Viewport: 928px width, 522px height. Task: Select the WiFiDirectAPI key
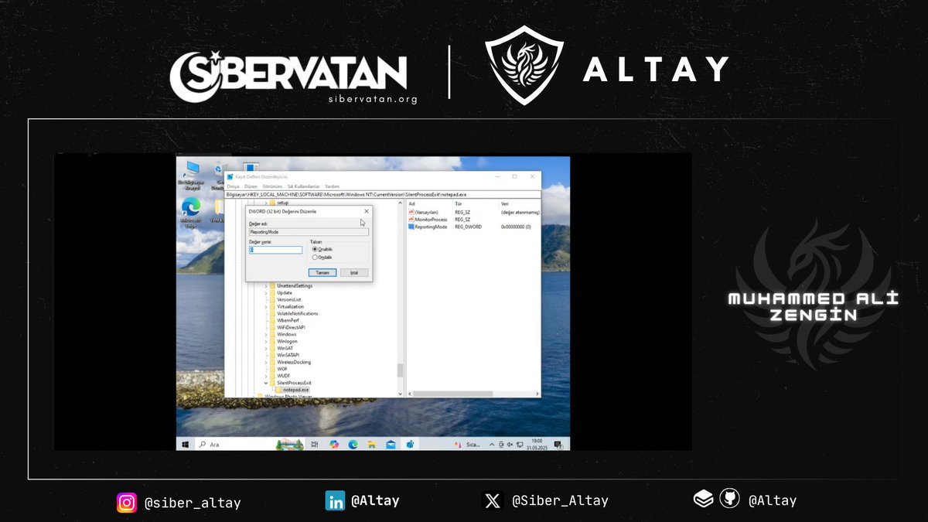click(291, 328)
